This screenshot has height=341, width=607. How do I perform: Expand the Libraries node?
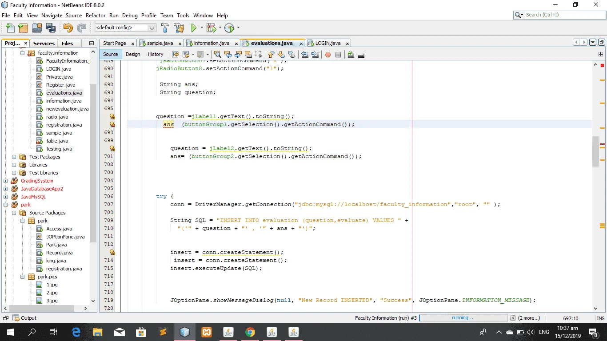[14, 165]
